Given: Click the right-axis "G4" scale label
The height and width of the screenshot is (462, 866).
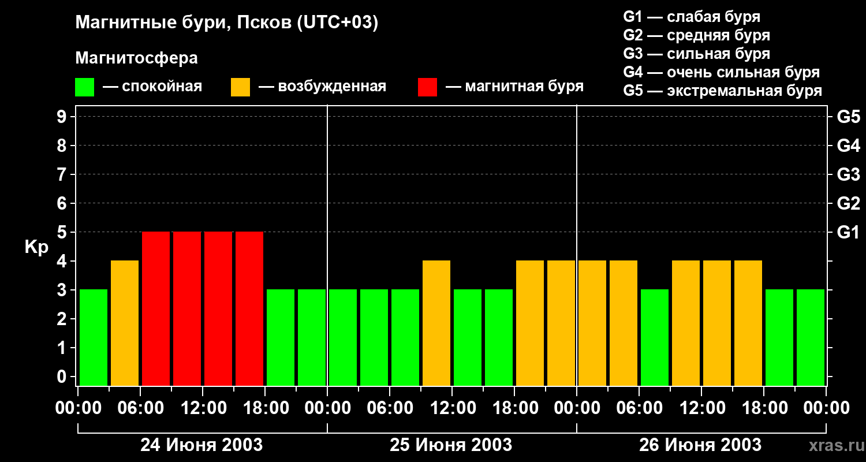Looking at the screenshot, I should (x=848, y=146).
